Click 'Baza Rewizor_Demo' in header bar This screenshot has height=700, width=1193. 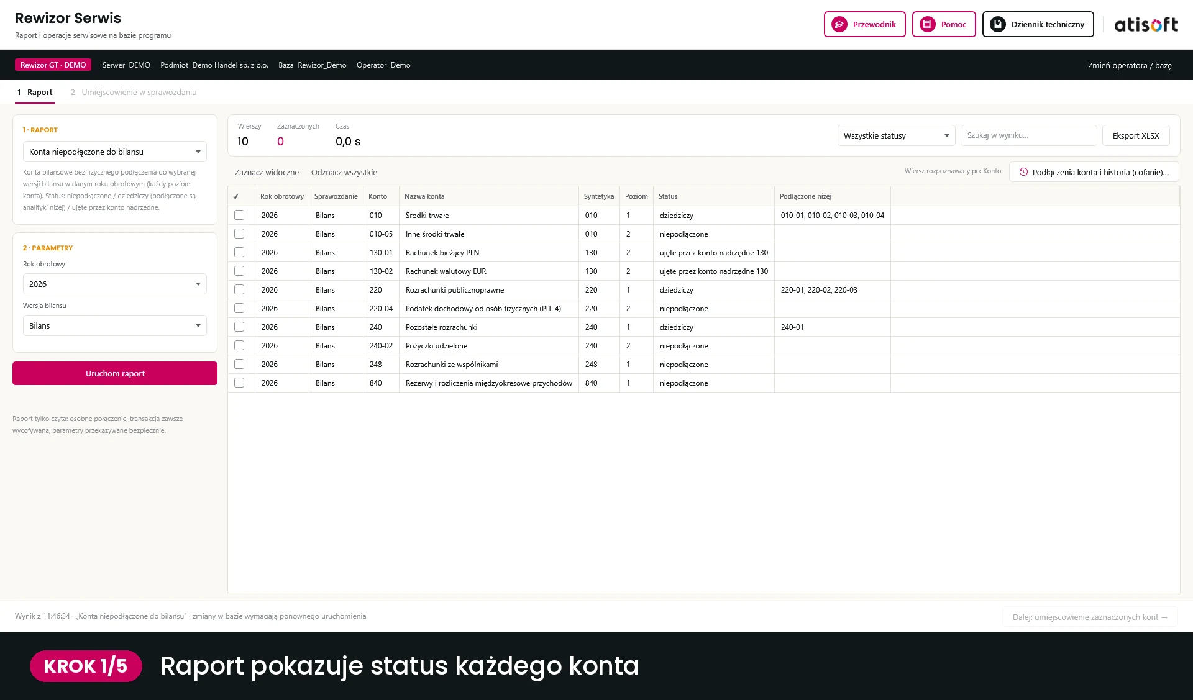(313, 65)
